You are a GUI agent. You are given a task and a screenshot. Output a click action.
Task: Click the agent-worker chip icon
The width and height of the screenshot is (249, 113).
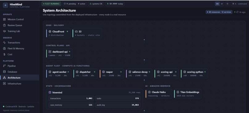(50, 72)
